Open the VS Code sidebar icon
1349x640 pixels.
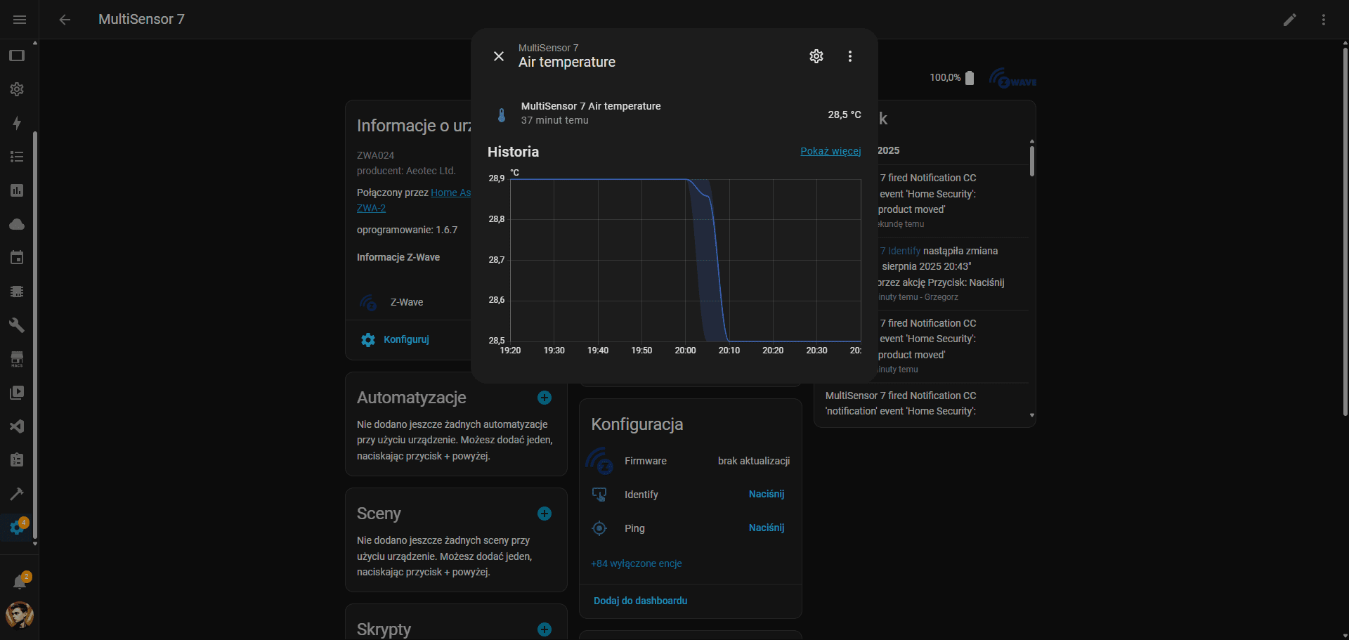pyautogui.click(x=17, y=426)
